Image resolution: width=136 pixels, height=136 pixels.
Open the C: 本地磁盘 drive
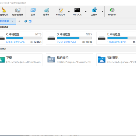pyautogui.click(x=21, y=38)
